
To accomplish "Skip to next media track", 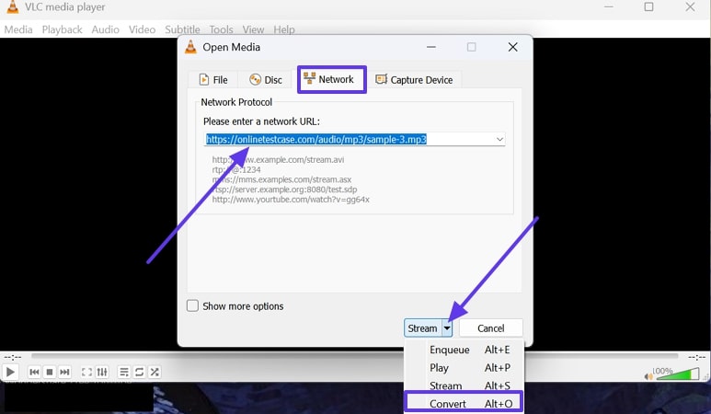I will point(64,373).
